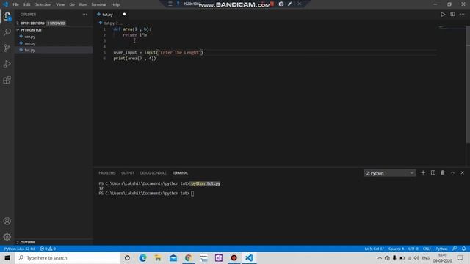Maximize the panel with up chevron
The image size is (470, 264).
point(452,173)
